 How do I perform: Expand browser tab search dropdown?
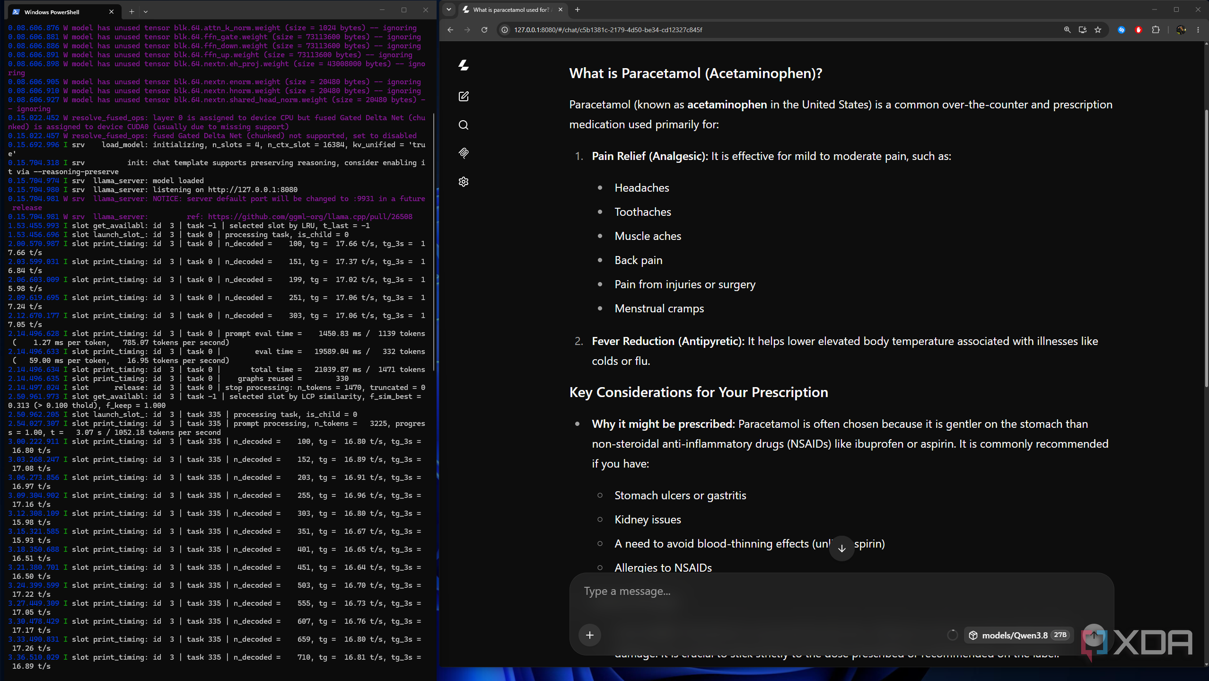point(449,9)
